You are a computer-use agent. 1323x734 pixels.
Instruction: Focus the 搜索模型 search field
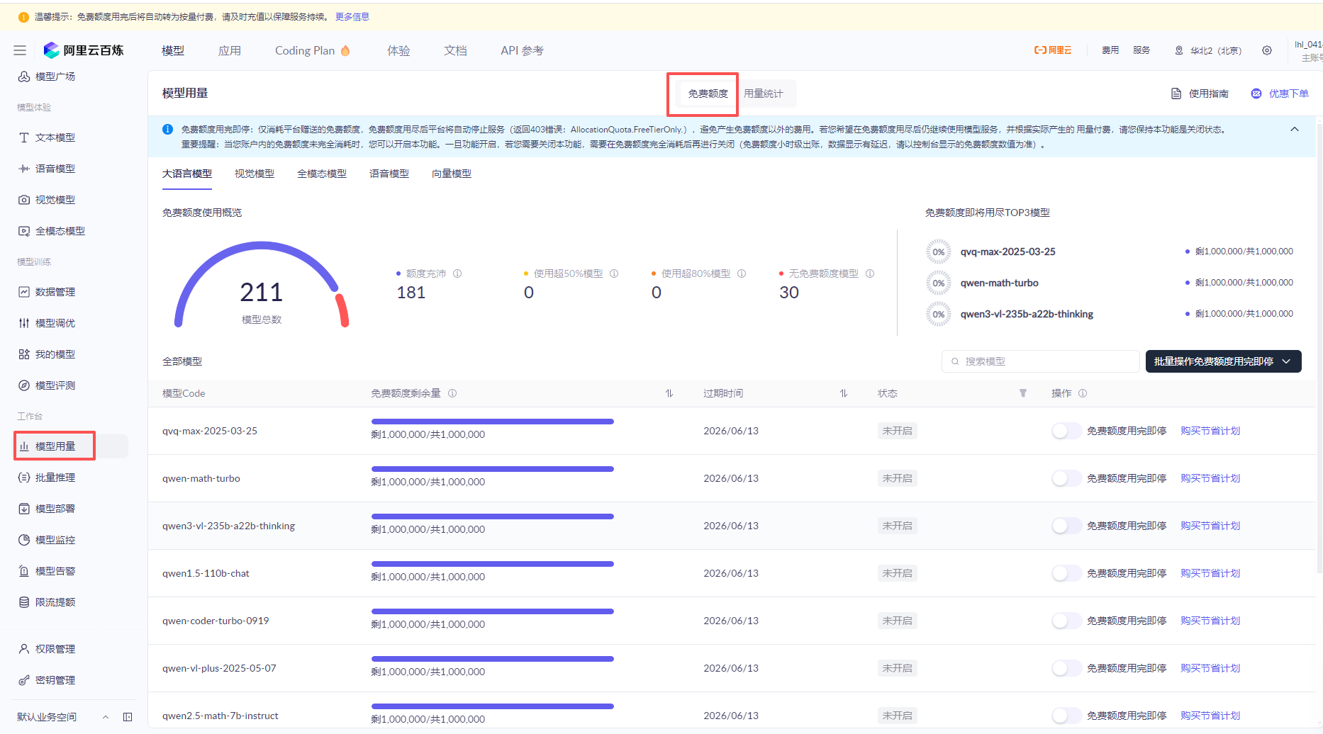[1040, 361]
